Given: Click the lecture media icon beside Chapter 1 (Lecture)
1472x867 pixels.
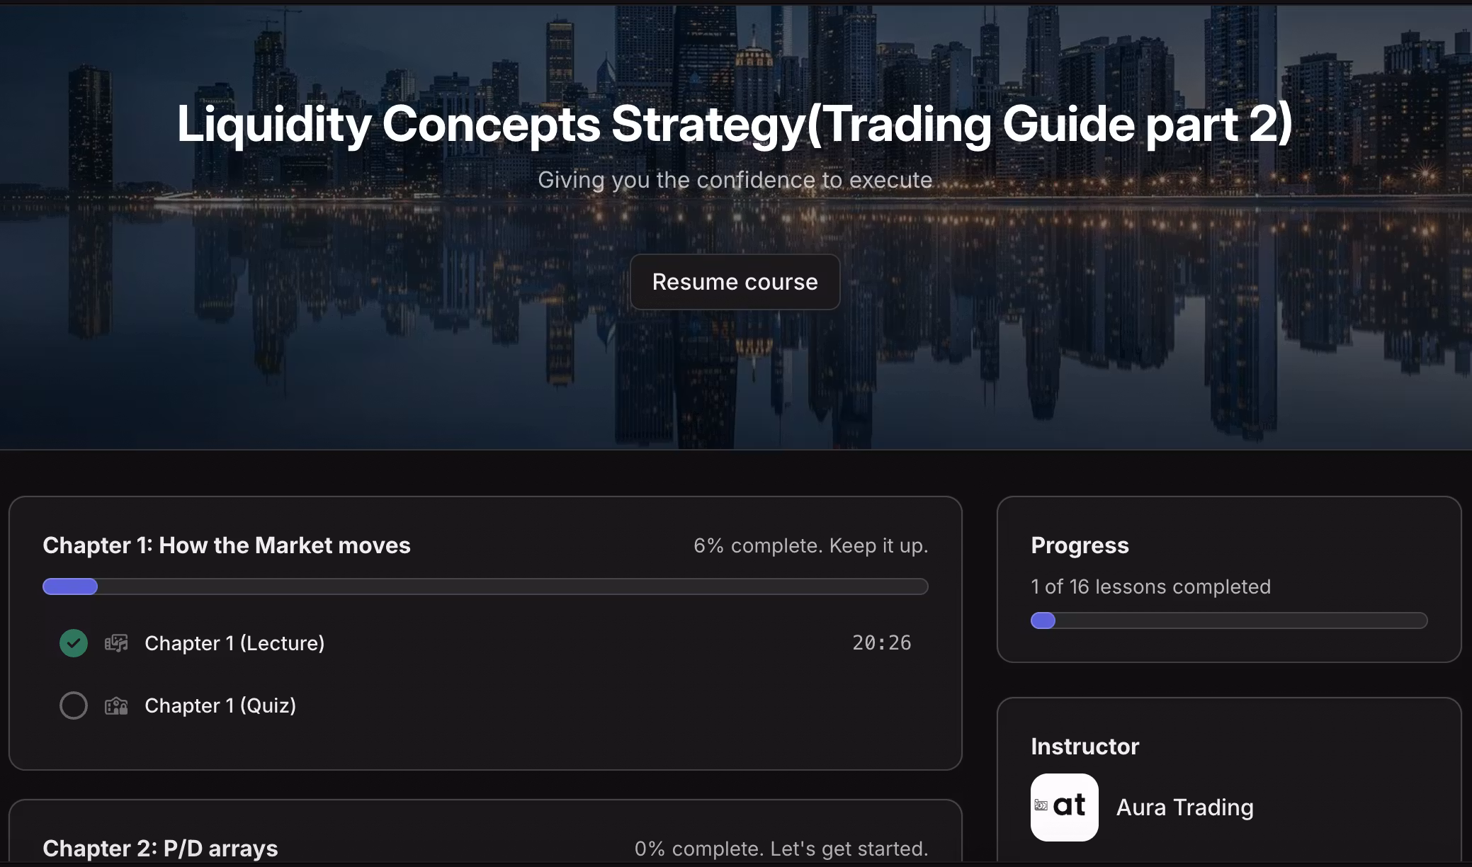Looking at the screenshot, I should click(x=116, y=643).
